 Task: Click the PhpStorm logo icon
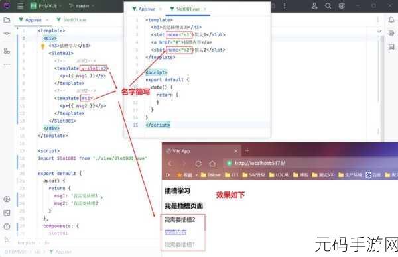7,5
